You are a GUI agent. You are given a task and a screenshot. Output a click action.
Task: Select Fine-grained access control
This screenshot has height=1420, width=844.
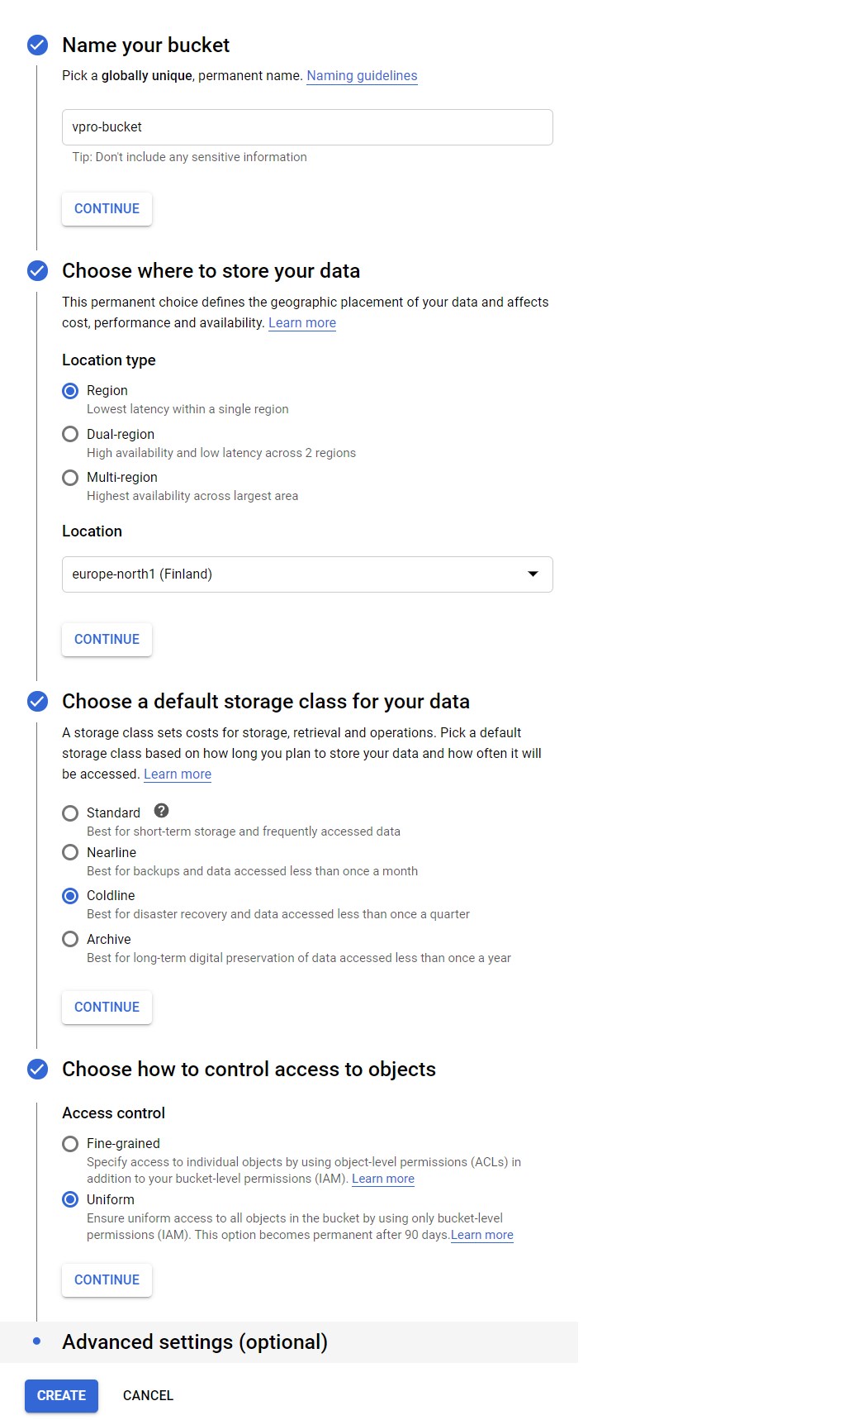(71, 1144)
